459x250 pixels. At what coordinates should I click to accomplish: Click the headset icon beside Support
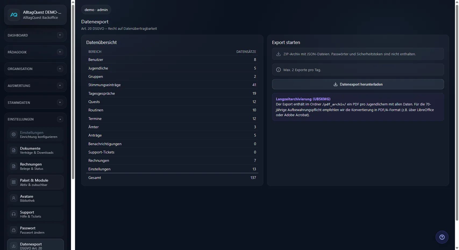(13, 214)
